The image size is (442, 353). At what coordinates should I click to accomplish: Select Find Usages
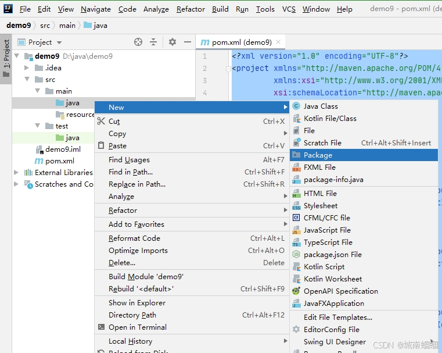(192, 160)
